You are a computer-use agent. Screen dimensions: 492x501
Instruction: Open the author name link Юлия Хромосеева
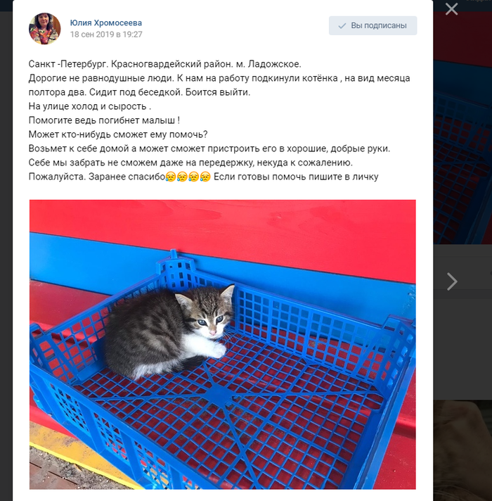click(x=106, y=23)
